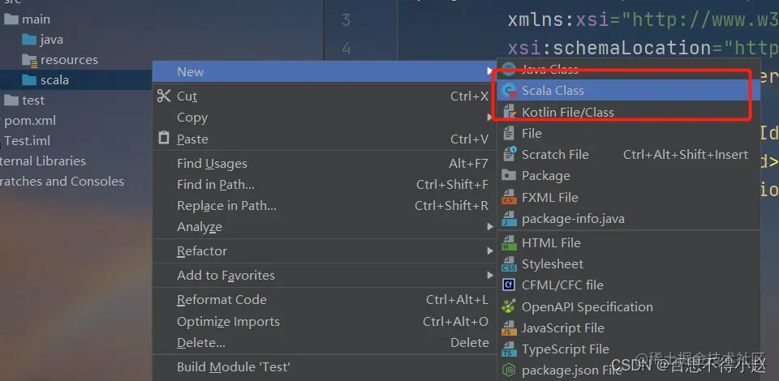
Task: Click the test folder icon in project tree
Action: coord(11,101)
